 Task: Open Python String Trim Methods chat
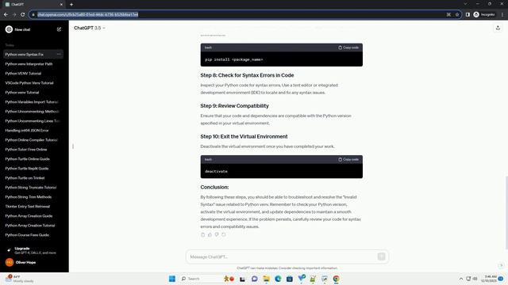tap(33, 197)
